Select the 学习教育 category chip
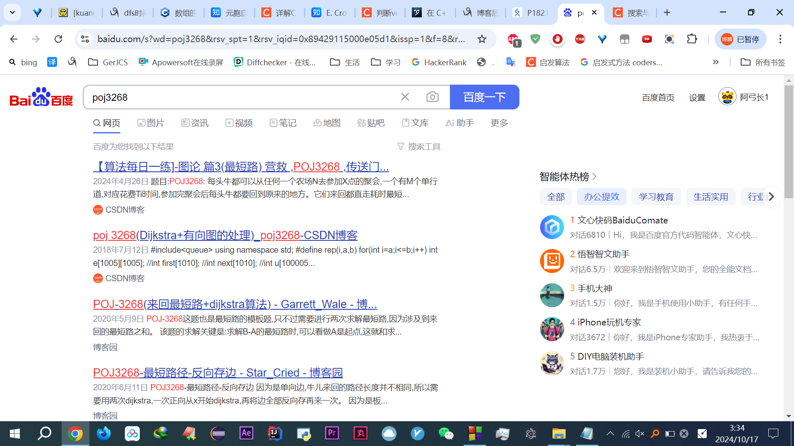The width and height of the screenshot is (794, 446). [656, 197]
